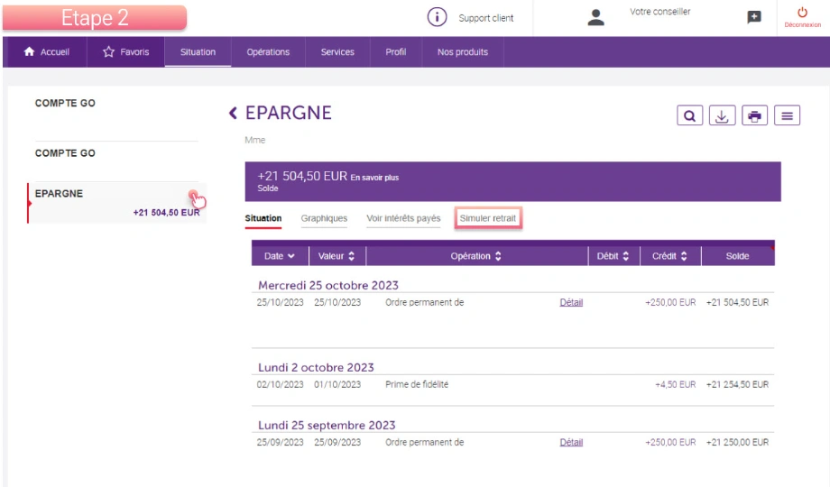Open Détail for 25/09/2023 ordre permanent
Screen dimensions: 830x487
click(571, 442)
